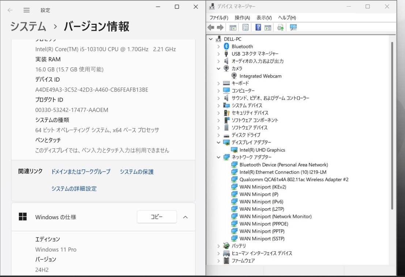Image resolution: width=405 pixels, height=277 pixels.
Task: Select WAN Miniport (L2TP)
Action: pyautogui.click(x=262, y=209)
